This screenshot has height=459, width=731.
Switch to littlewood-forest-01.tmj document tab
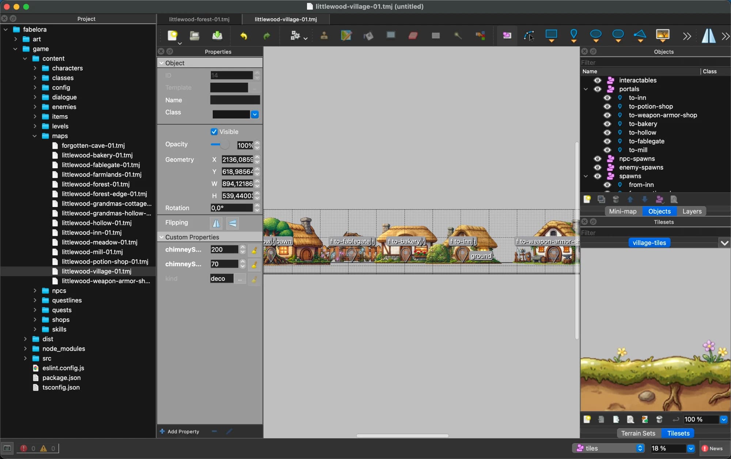pos(199,19)
